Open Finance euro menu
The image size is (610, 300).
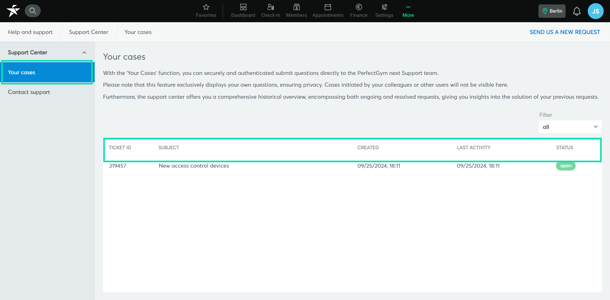point(359,11)
